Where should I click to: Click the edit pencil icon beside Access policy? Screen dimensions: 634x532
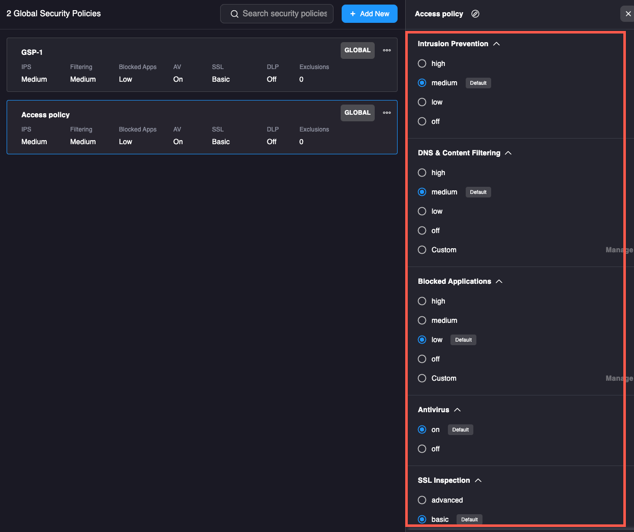point(475,14)
